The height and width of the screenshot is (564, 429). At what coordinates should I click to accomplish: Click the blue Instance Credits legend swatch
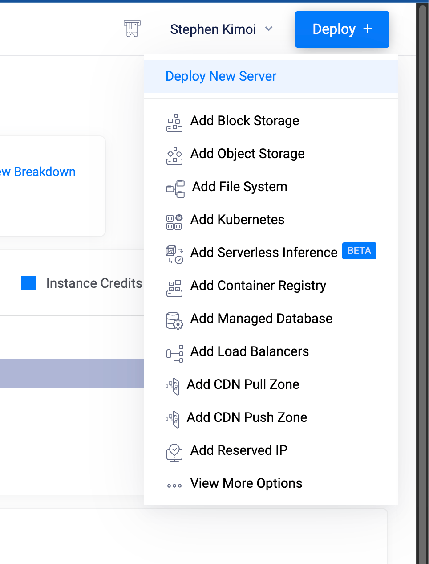pyautogui.click(x=28, y=283)
